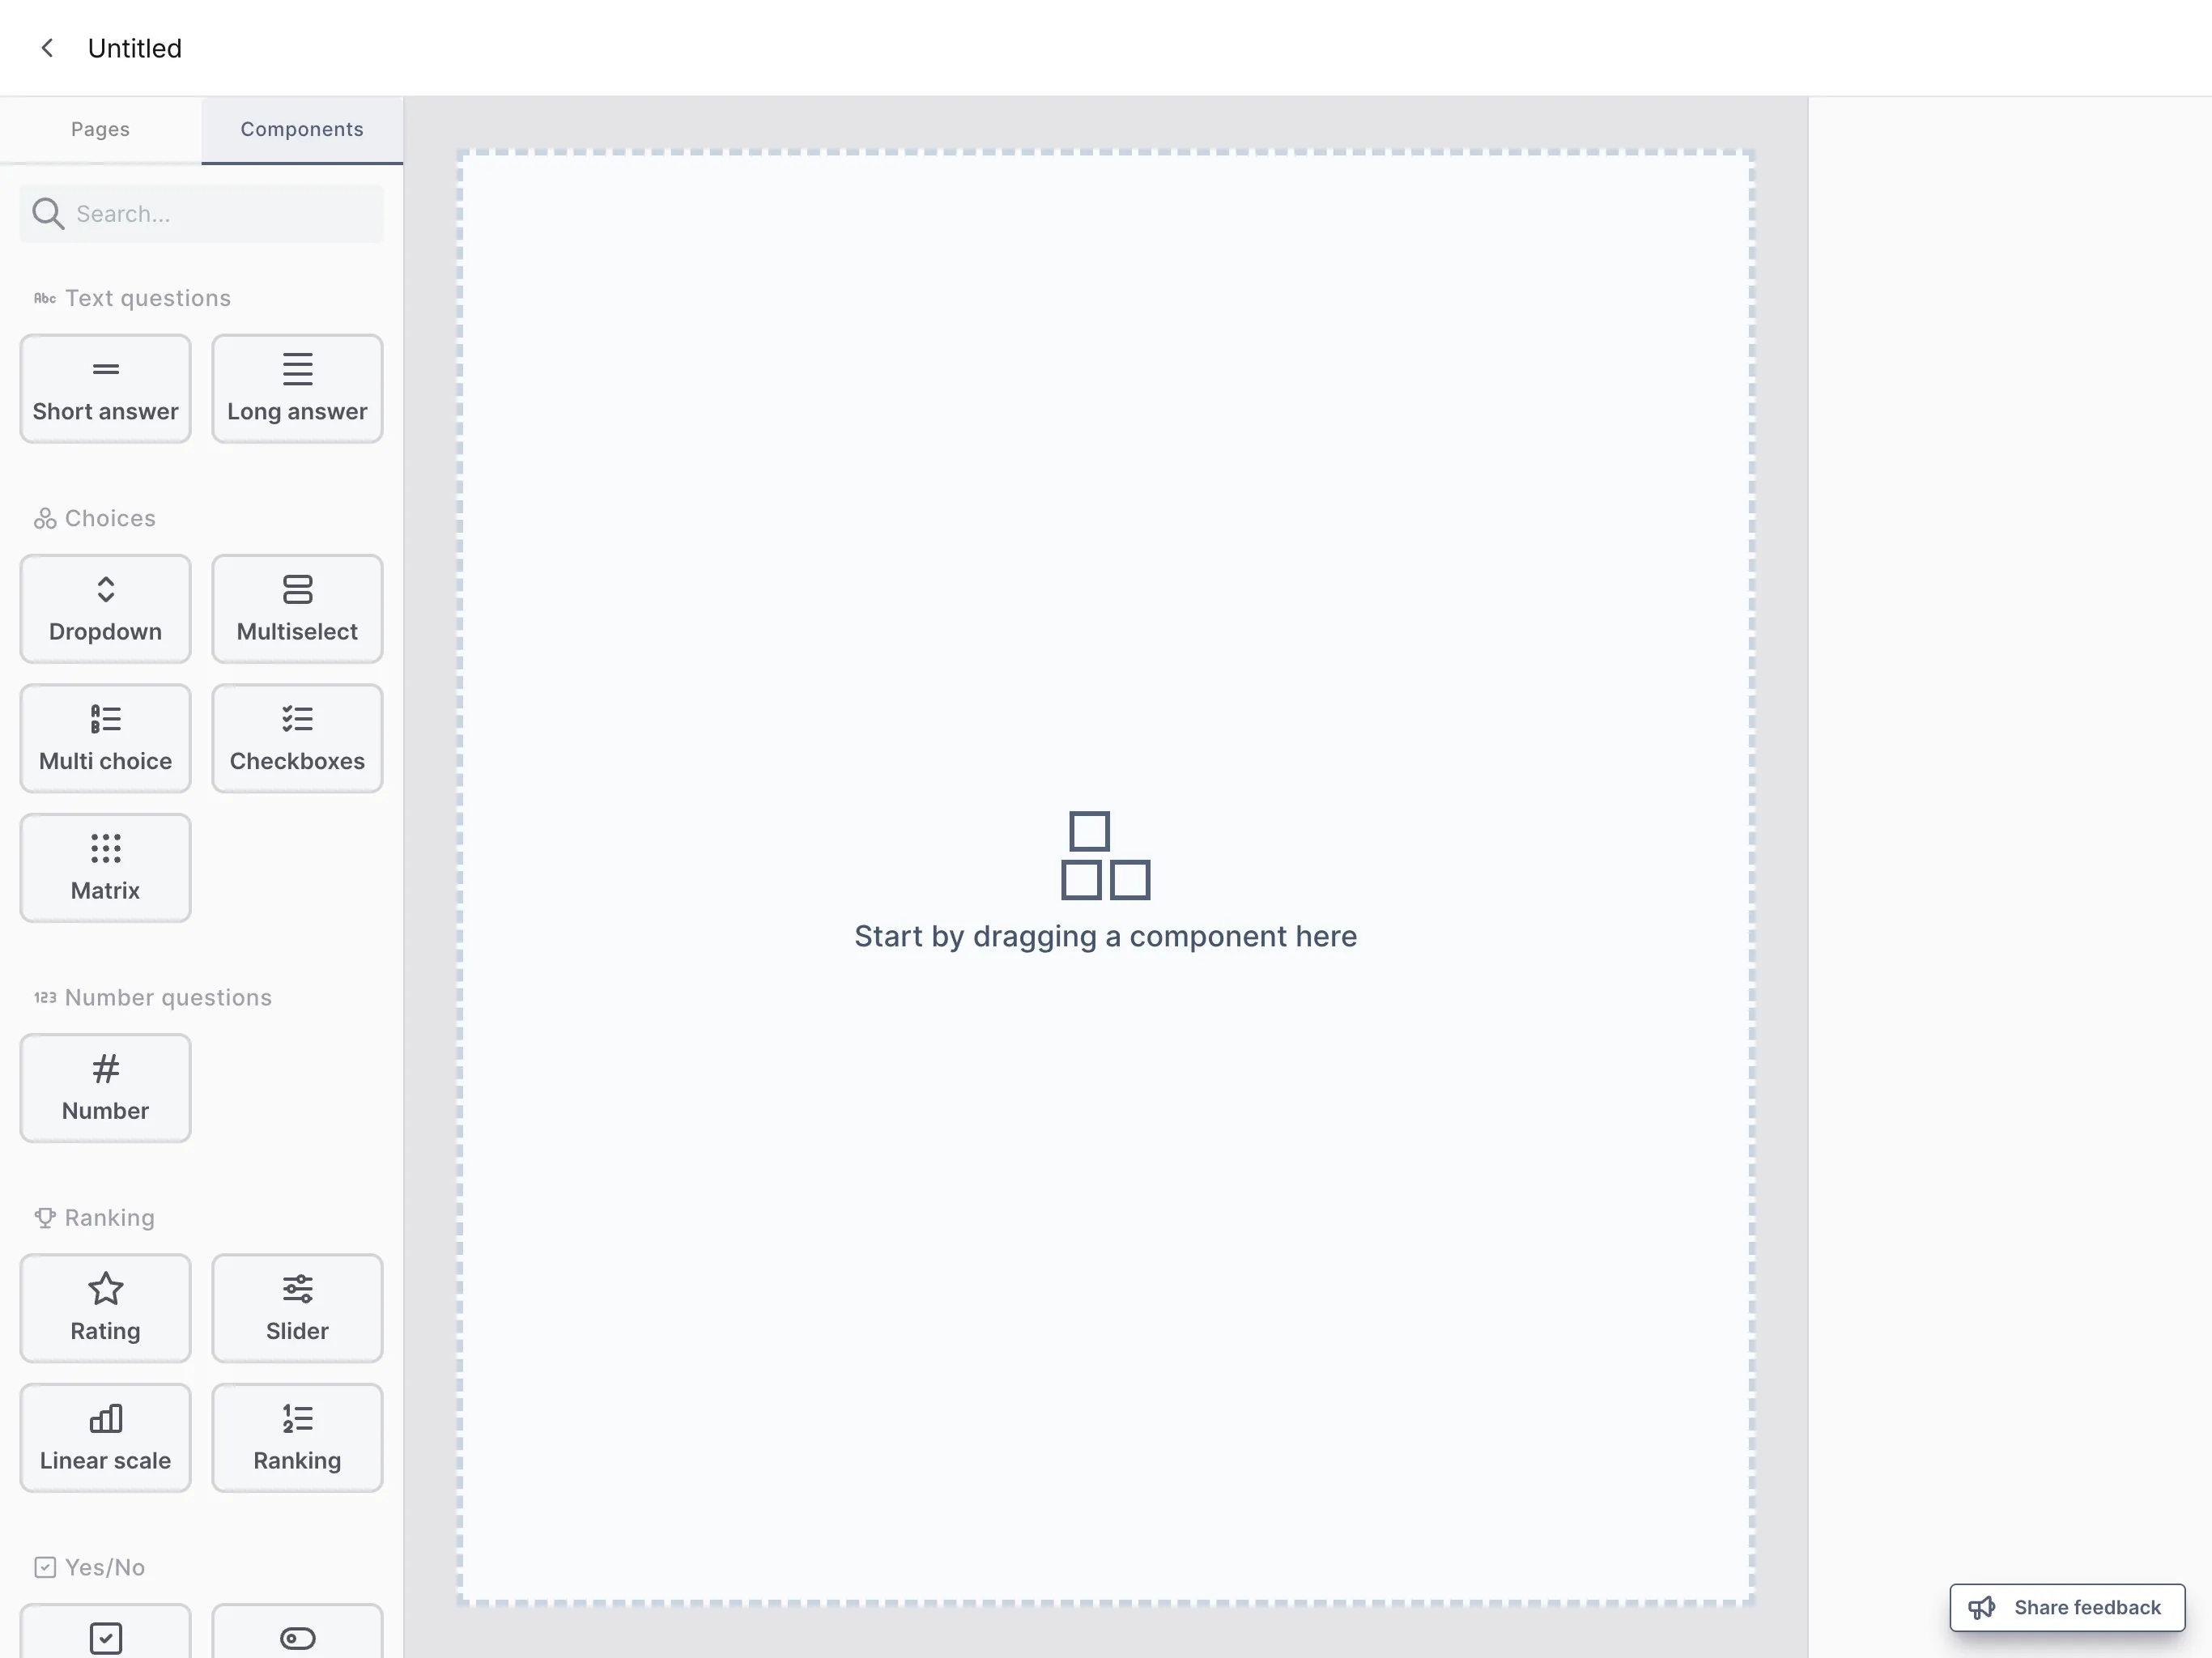Select the Matrix component tile
The height and width of the screenshot is (1658, 2212).
pos(105,868)
